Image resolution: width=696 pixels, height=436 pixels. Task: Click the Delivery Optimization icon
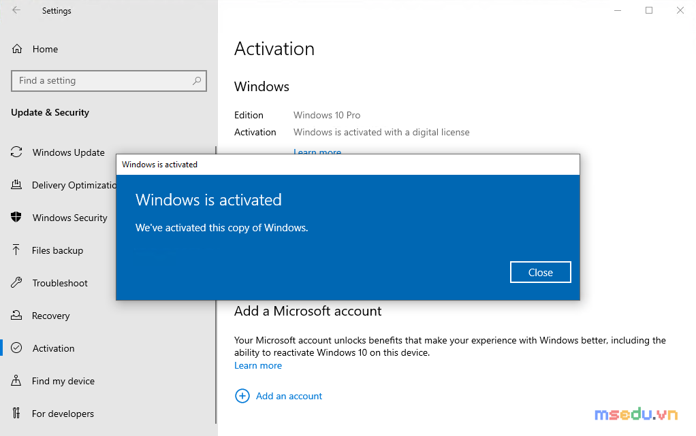pyautogui.click(x=16, y=184)
